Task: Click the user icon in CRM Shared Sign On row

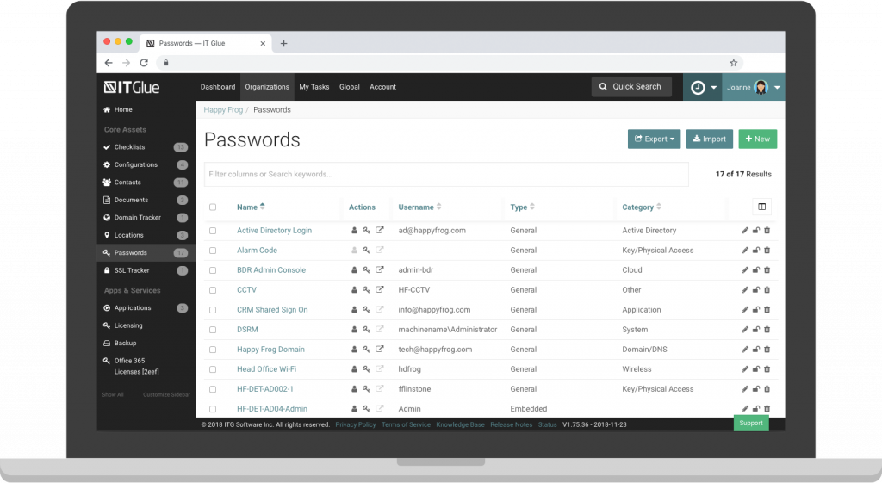Action: [353, 310]
